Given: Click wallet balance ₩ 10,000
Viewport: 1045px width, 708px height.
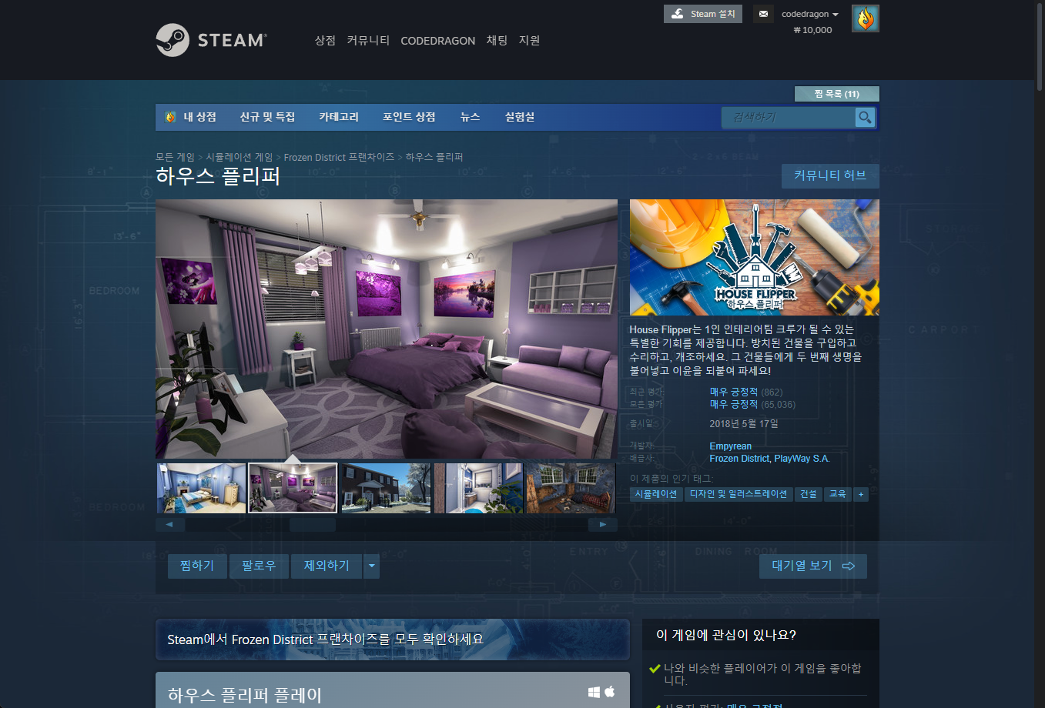Looking at the screenshot, I should click(x=812, y=30).
